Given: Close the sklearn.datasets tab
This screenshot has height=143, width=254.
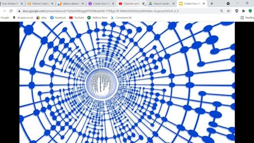Looking at the screenshot, I should point(83,4).
